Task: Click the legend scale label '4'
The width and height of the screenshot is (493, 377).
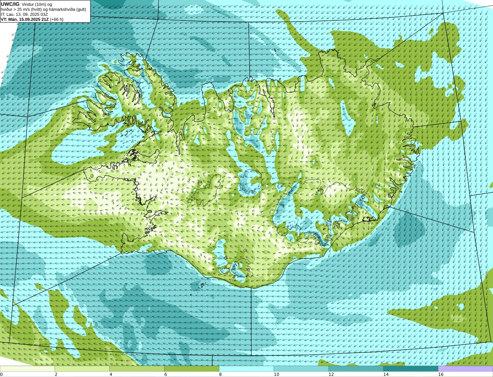Action: pos(111,374)
